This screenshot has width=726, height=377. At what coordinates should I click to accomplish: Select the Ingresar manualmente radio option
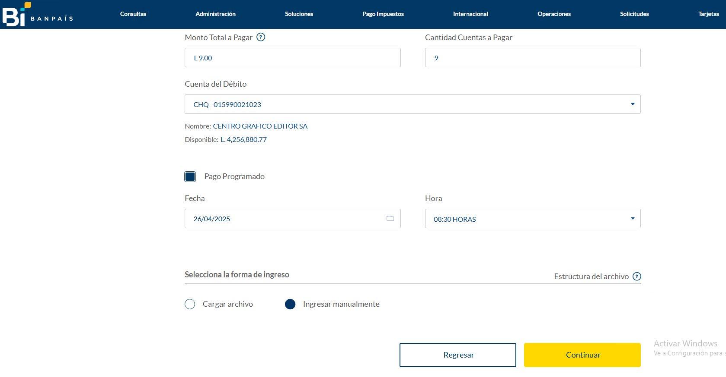290,304
